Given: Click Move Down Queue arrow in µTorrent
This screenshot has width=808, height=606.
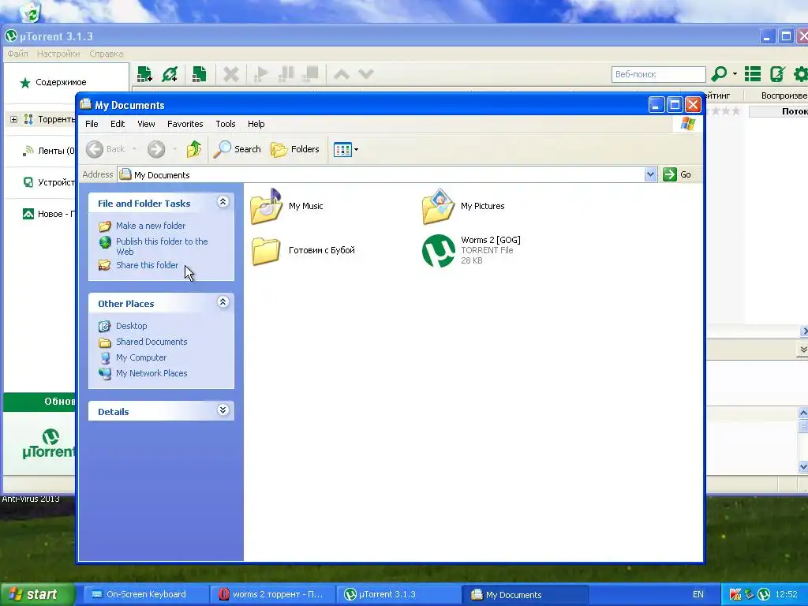Looking at the screenshot, I should click(366, 74).
